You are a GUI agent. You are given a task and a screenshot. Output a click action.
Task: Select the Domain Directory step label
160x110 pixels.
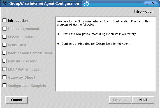tap(22, 61)
